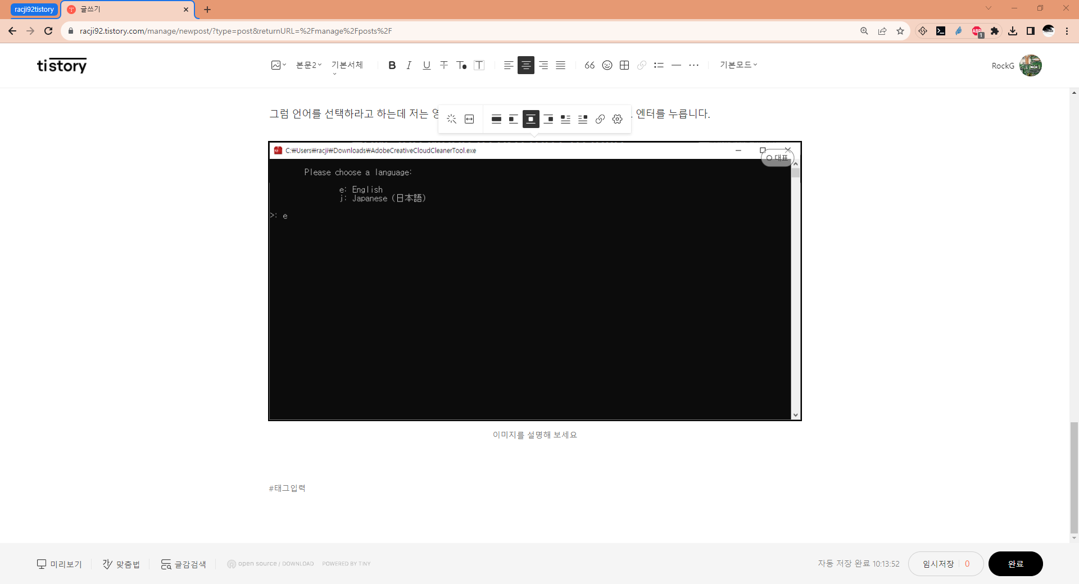
Task: Click the 완료 finish button
Action: (1015, 564)
